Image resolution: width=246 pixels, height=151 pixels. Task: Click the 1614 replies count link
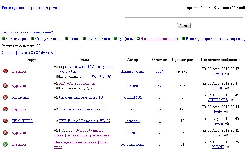pos(160,71)
